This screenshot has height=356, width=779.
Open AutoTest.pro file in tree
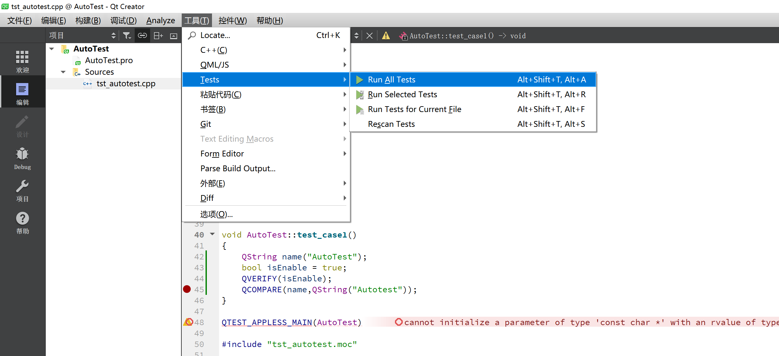[109, 61]
